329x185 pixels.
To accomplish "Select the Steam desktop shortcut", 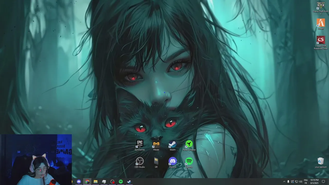I will coord(172,145).
